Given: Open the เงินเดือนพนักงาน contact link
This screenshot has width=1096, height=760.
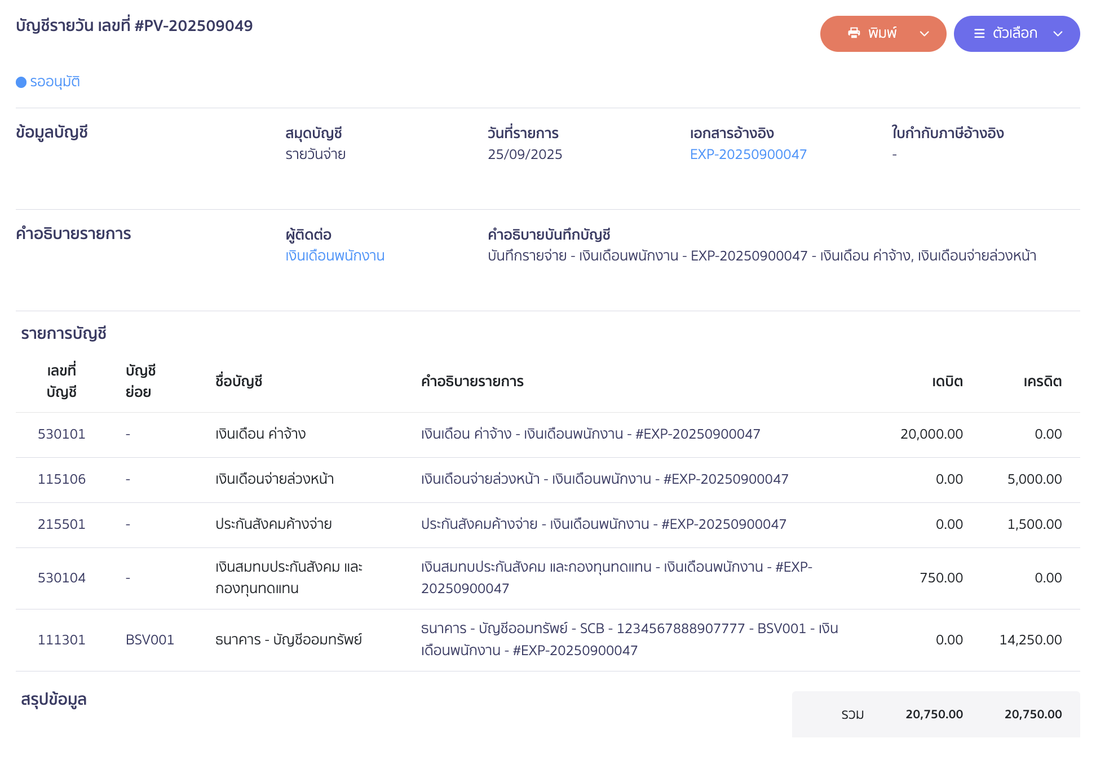Looking at the screenshot, I should (x=335, y=256).
